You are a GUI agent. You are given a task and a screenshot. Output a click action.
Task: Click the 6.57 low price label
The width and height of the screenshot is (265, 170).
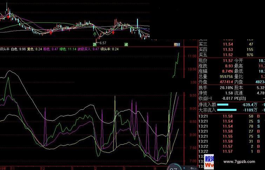pos(103,43)
